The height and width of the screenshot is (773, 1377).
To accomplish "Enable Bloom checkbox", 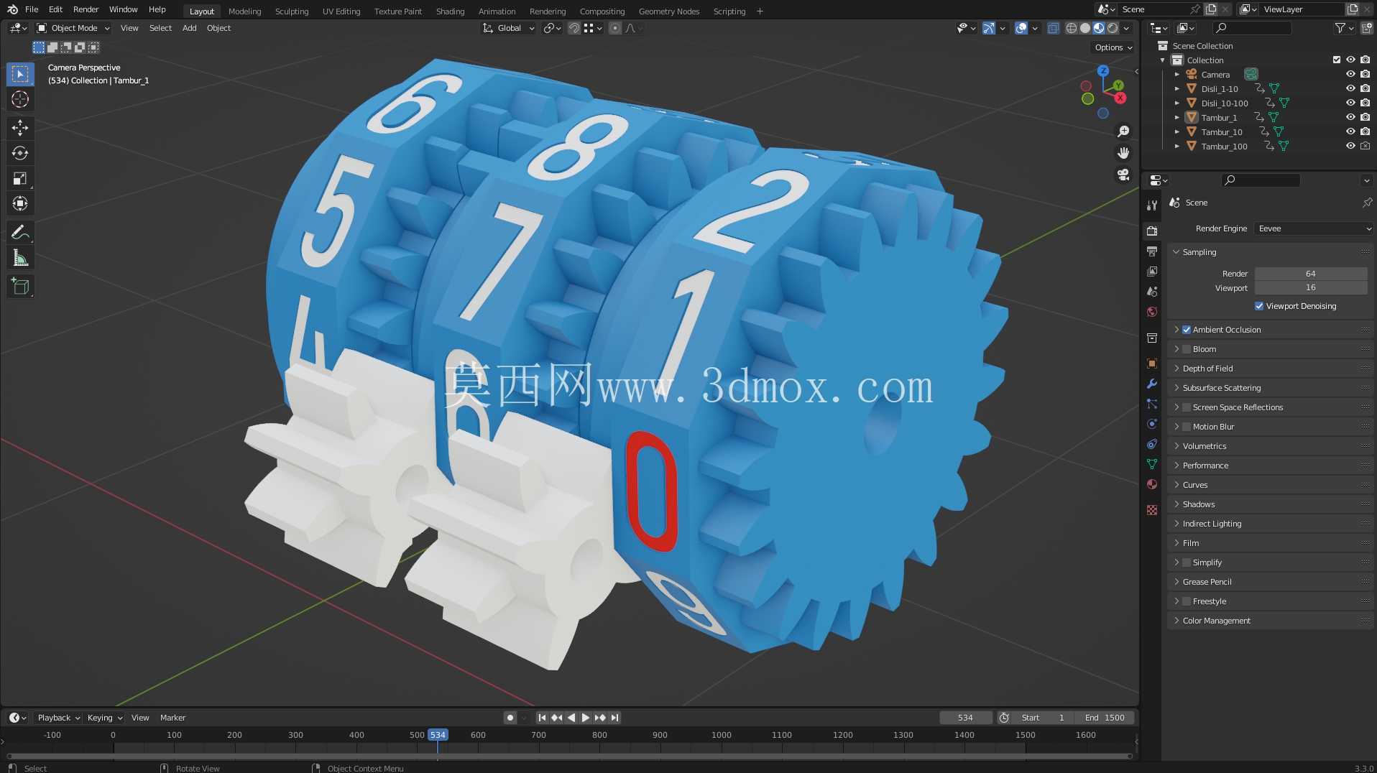I will (1187, 349).
